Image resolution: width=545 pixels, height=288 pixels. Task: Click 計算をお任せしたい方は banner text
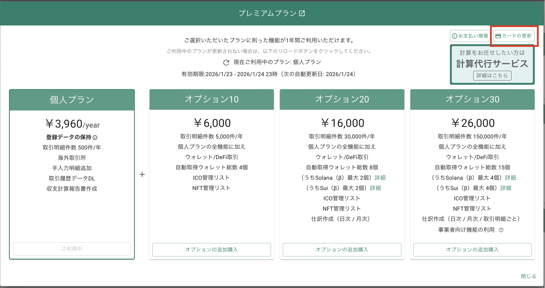492,53
